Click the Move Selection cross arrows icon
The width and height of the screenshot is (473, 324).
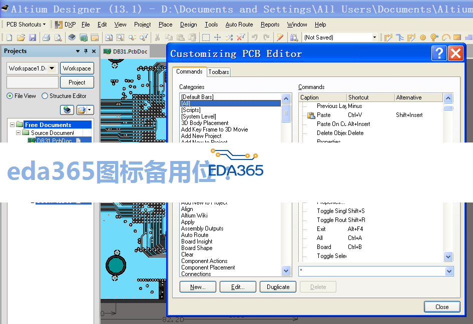[218, 37]
